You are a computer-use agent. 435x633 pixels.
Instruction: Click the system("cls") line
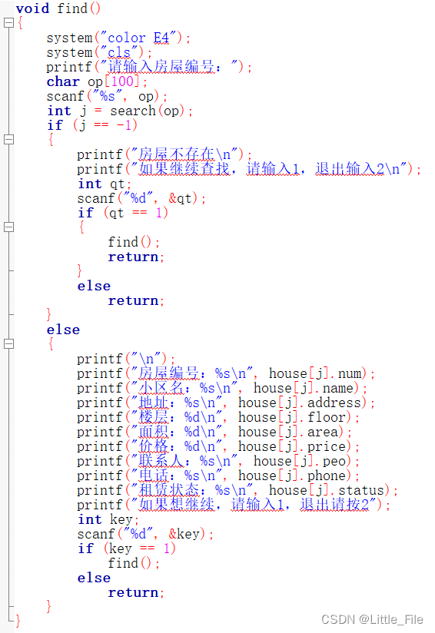click(99, 52)
